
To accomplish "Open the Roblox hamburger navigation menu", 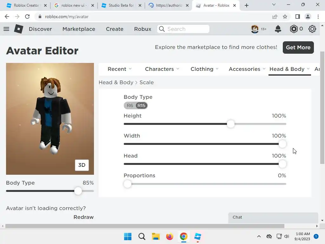I will pos(6,29).
